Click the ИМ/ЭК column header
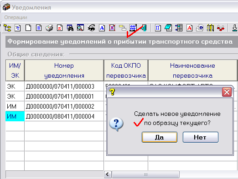Image resolution: width=238 pixels, height=179 pixels. (15, 70)
